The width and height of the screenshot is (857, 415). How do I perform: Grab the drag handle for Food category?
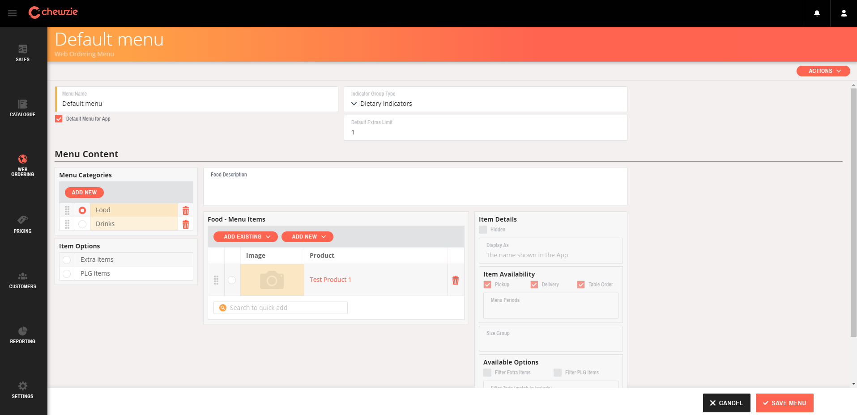click(67, 210)
